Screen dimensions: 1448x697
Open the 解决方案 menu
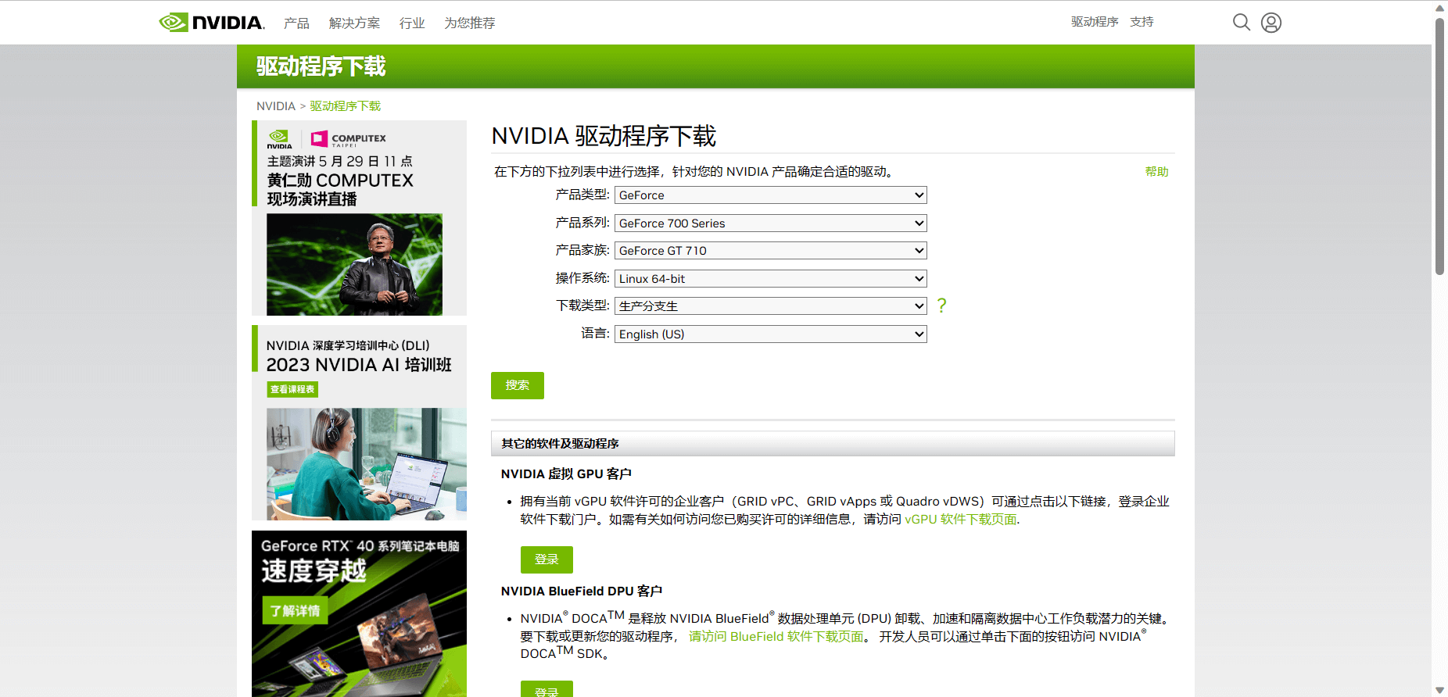(x=354, y=23)
